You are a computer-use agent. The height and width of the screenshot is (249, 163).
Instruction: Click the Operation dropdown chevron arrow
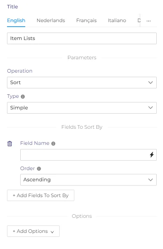[150, 82]
